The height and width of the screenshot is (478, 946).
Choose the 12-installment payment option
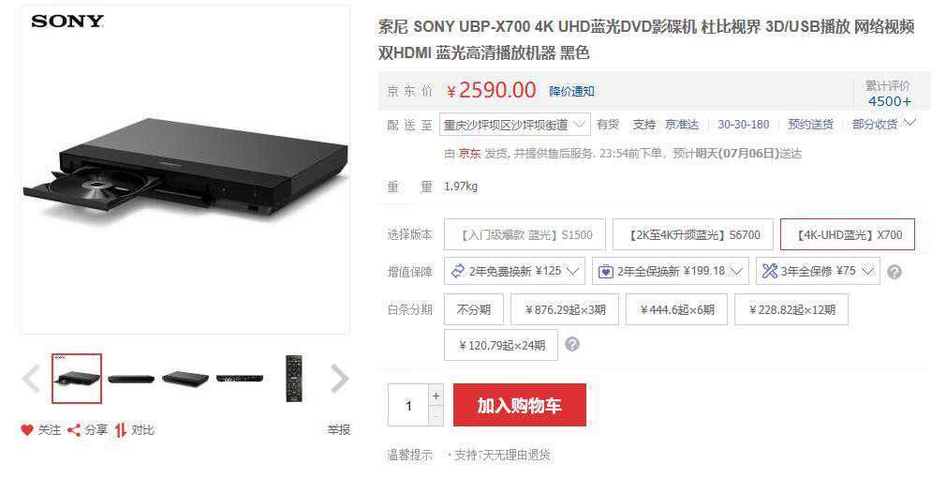point(791,309)
